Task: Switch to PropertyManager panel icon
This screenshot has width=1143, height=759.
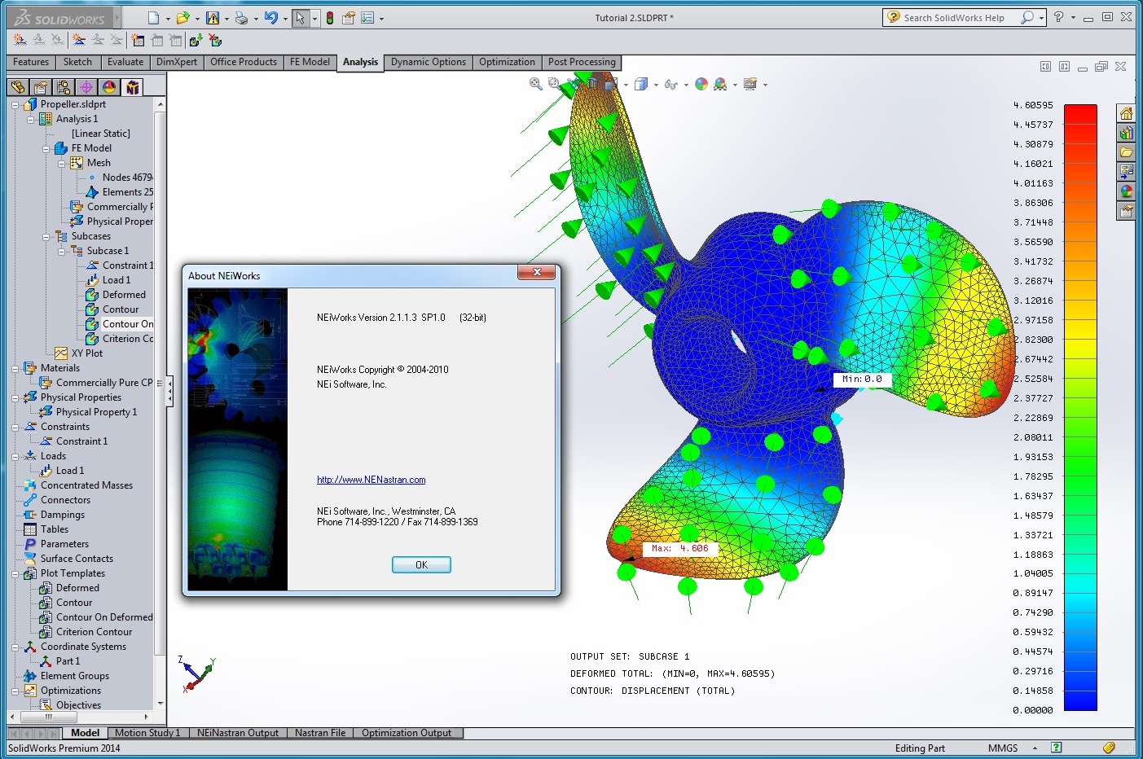Action: click(41, 87)
